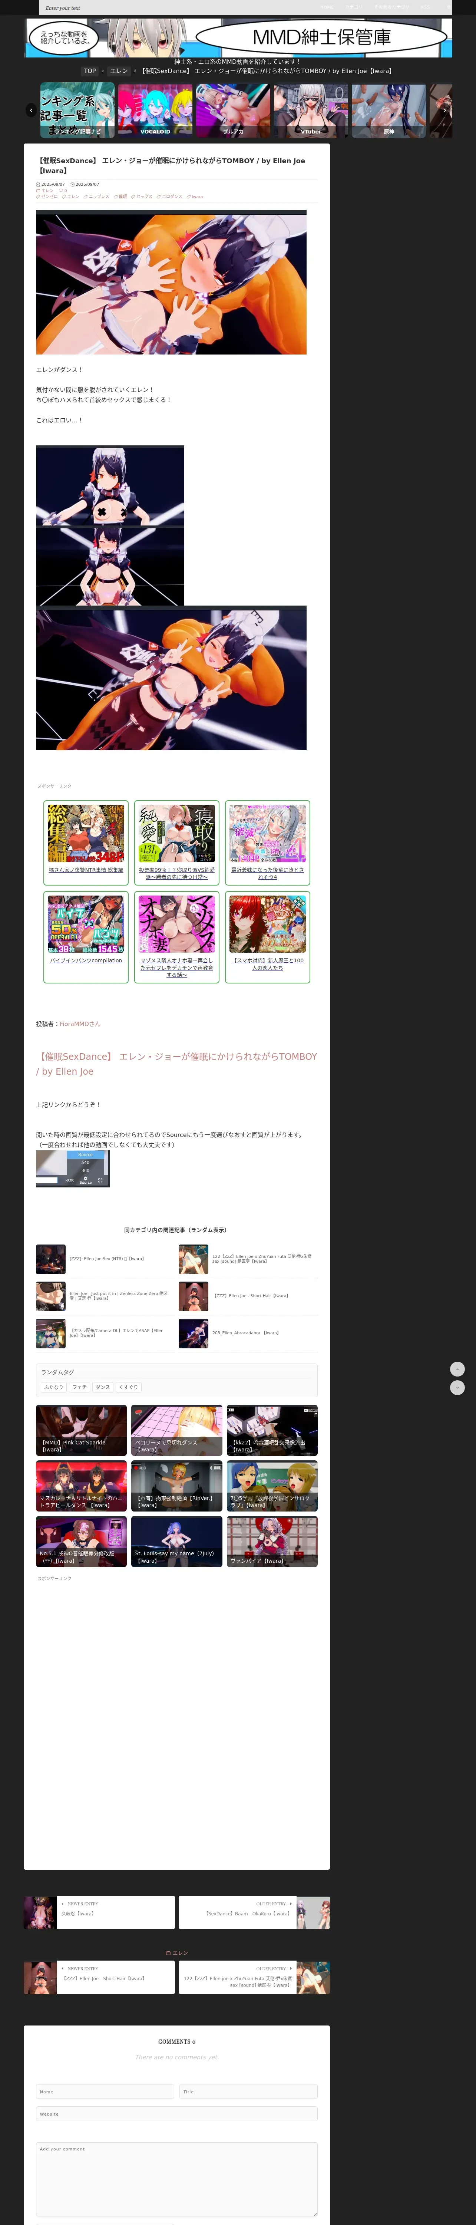476x2225 pixels.
Task: Open the OLDER ENTRY 'Baam - OkaKoro' card
Action: tap(254, 1912)
